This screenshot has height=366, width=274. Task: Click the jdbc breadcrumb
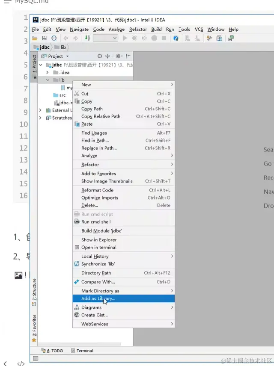42,47
